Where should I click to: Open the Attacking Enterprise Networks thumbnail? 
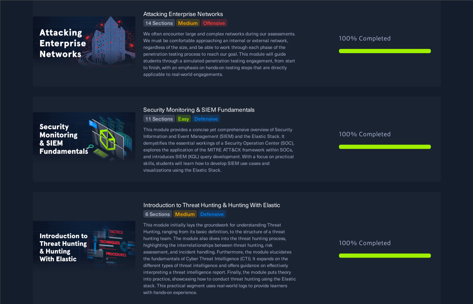tap(84, 41)
